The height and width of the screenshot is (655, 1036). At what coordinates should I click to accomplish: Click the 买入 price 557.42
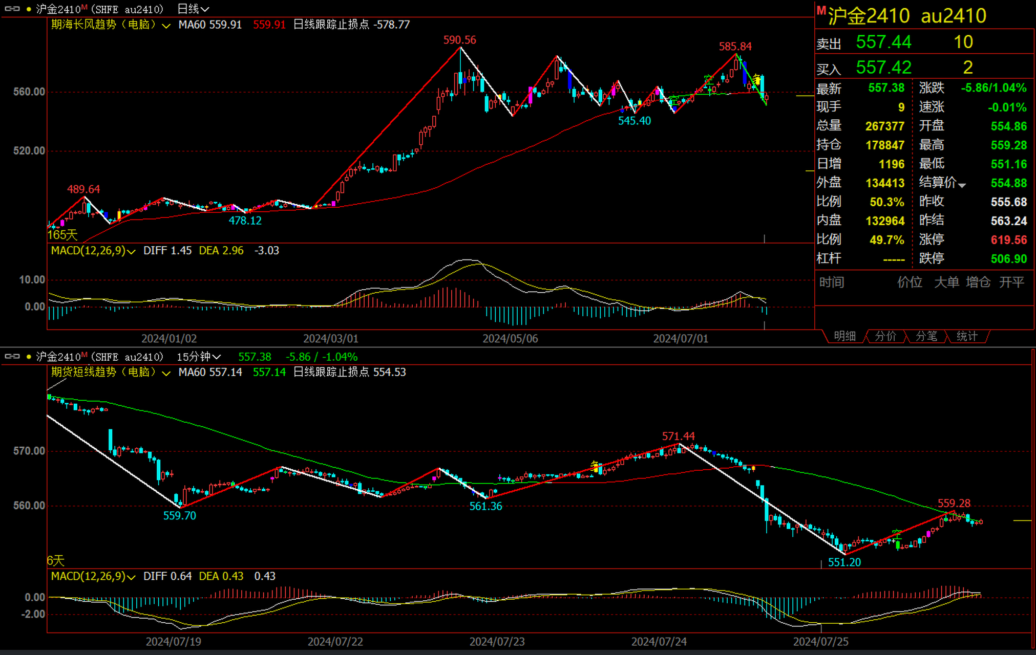[883, 68]
